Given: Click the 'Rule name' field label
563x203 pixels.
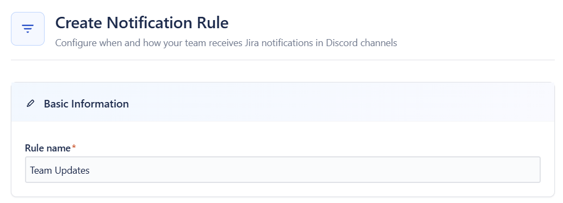Looking at the screenshot, I should click(48, 148).
